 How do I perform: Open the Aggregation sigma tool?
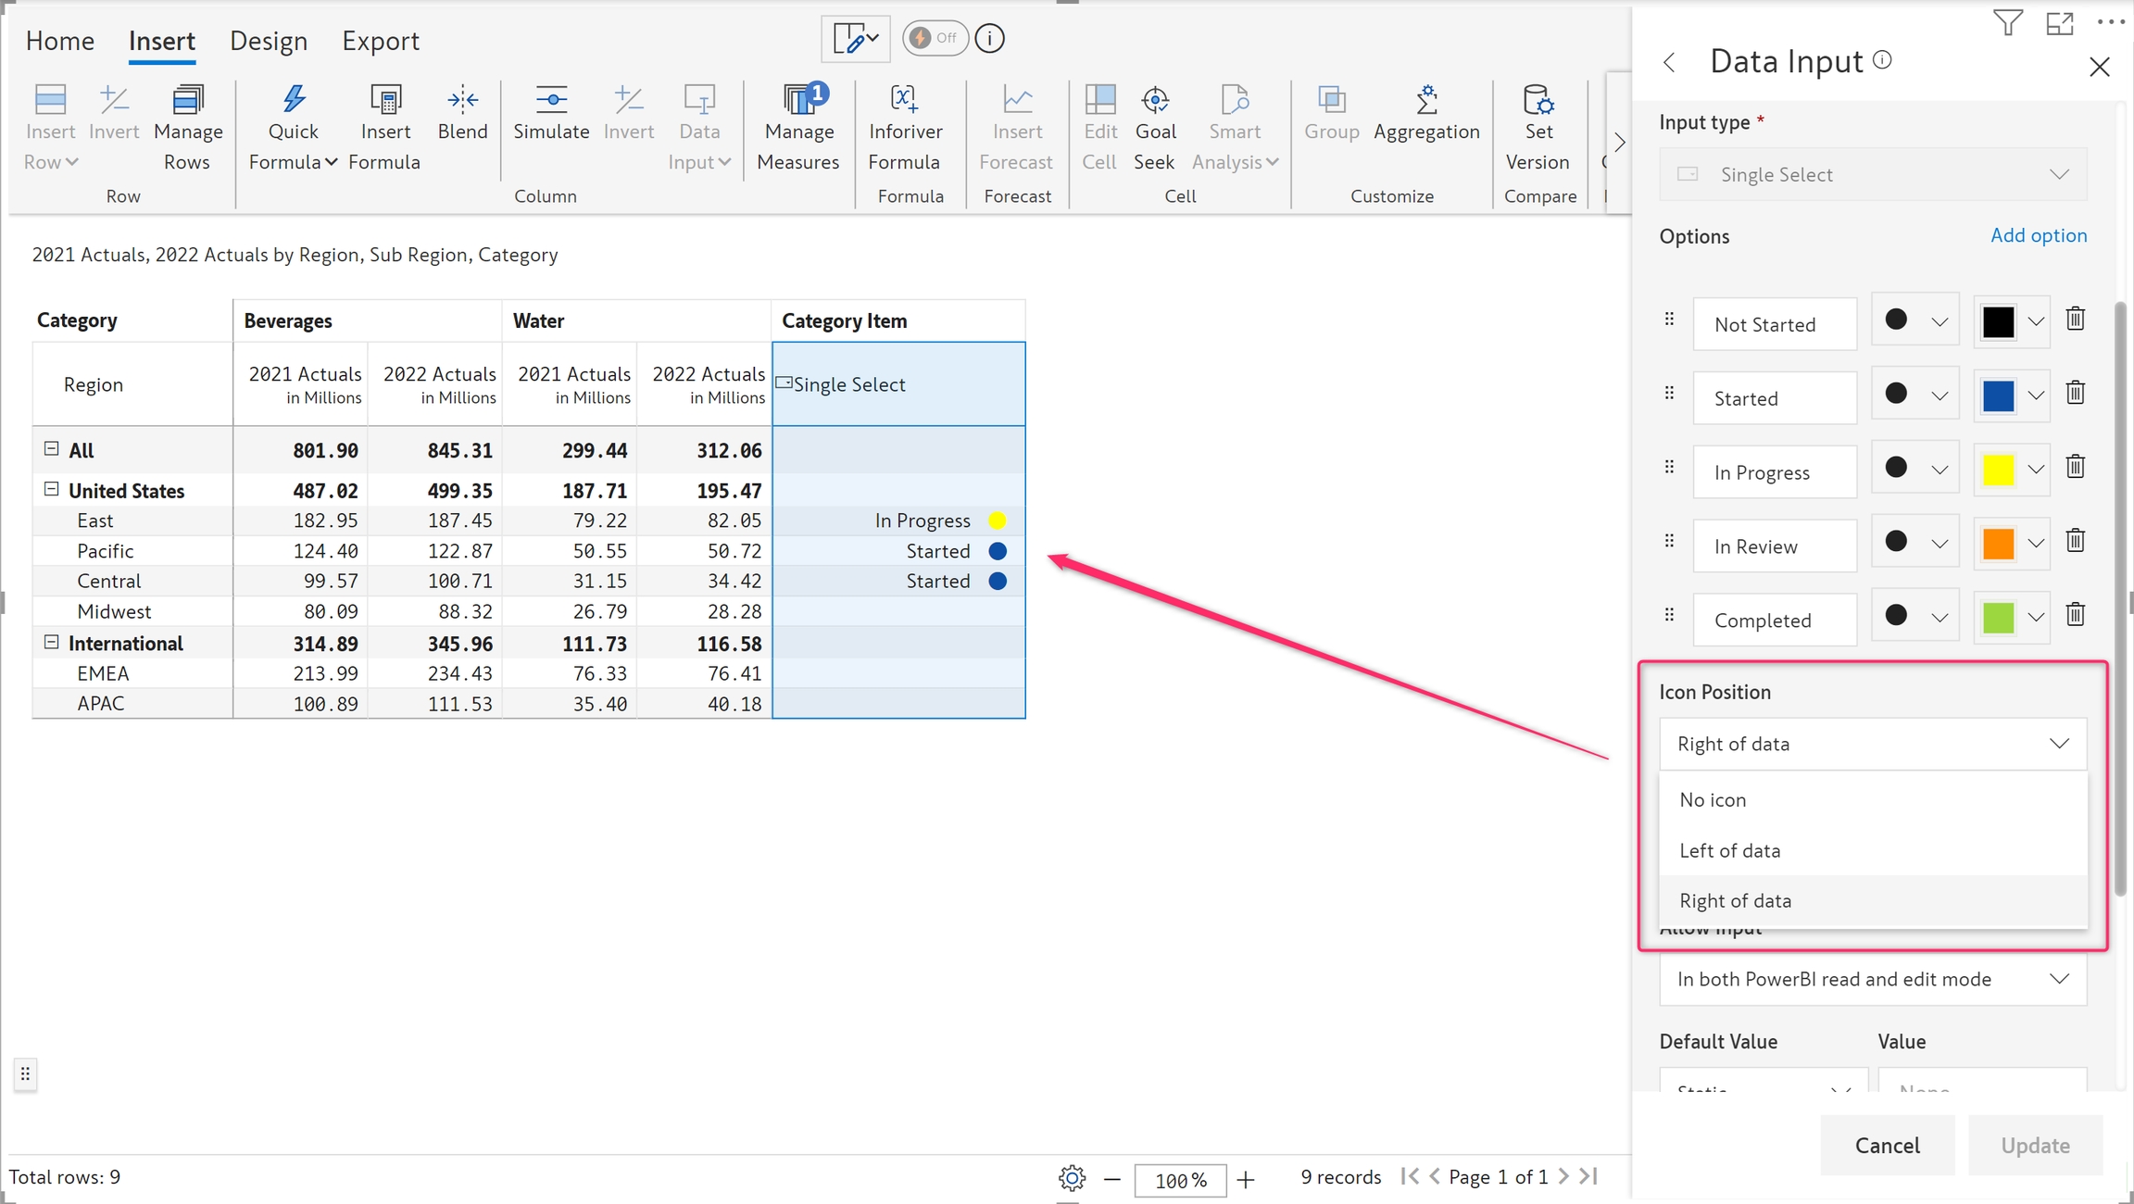coord(1425,100)
